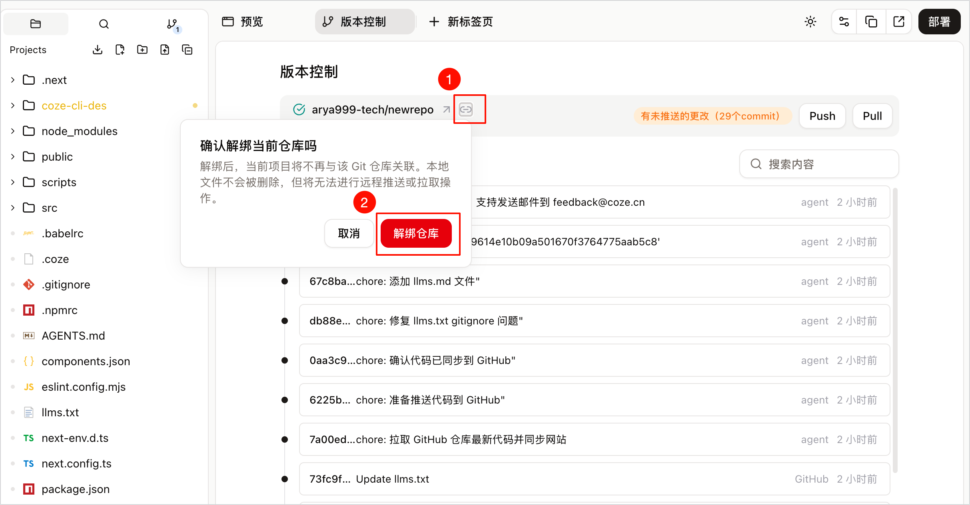Open the .coze file
The image size is (970, 505).
pos(55,259)
